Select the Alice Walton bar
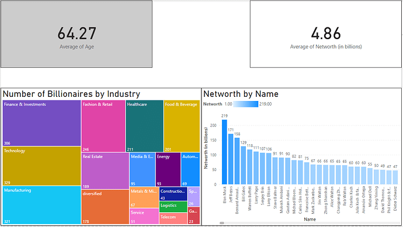The height and width of the screenshot is (227, 403). (x=332, y=174)
